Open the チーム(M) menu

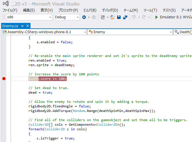[x=131, y=10]
